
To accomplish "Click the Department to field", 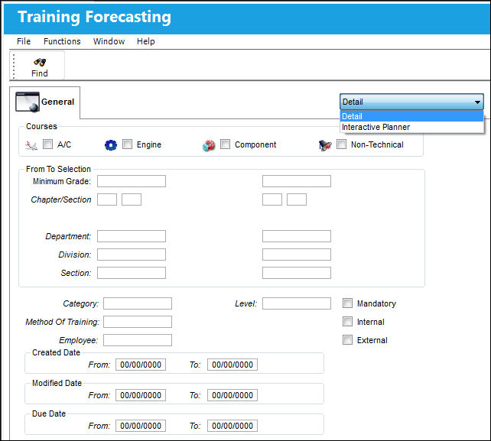I will coord(297,236).
